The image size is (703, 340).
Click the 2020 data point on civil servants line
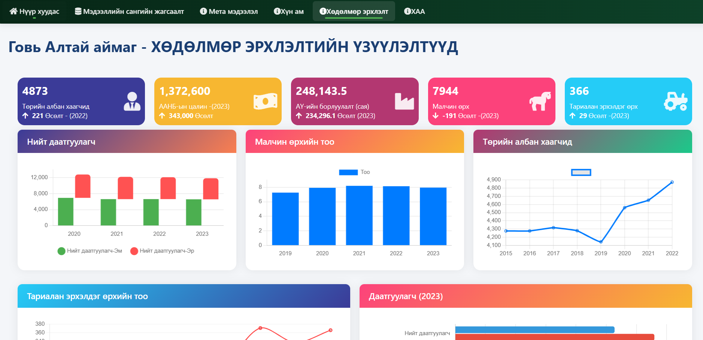pyautogui.click(x=624, y=208)
